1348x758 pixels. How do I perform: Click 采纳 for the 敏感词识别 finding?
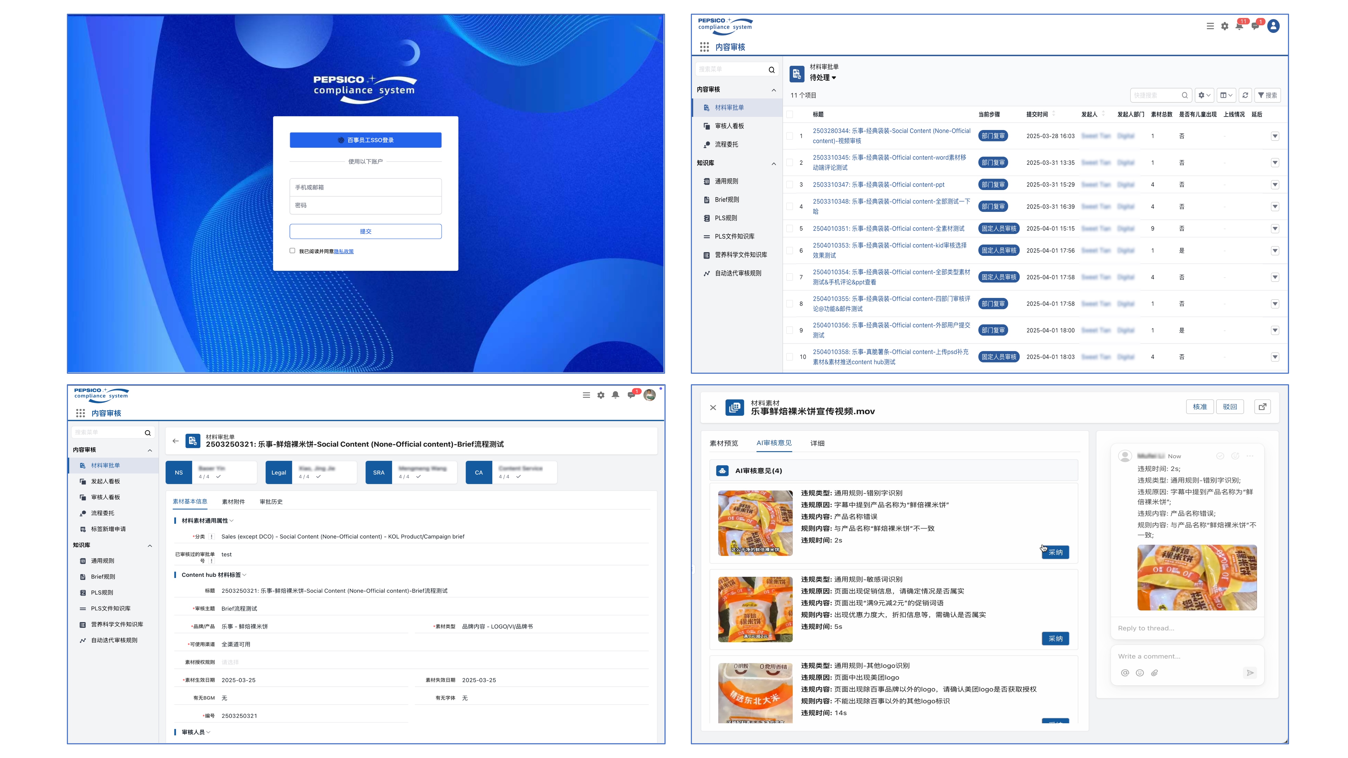[1055, 639]
